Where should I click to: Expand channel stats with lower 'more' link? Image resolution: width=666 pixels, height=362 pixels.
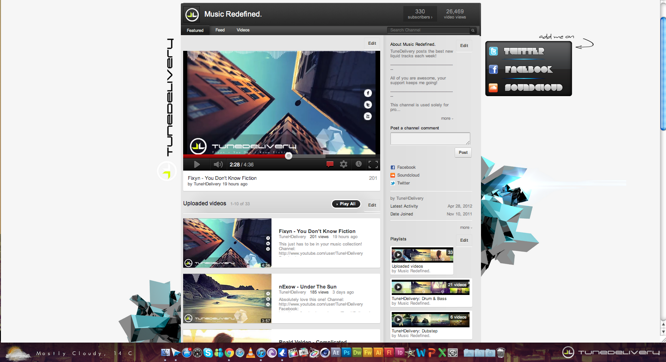(466, 227)
